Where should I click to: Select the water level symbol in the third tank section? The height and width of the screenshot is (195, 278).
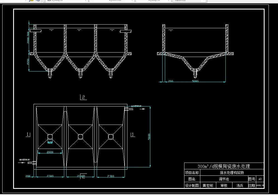click(112, 30)
